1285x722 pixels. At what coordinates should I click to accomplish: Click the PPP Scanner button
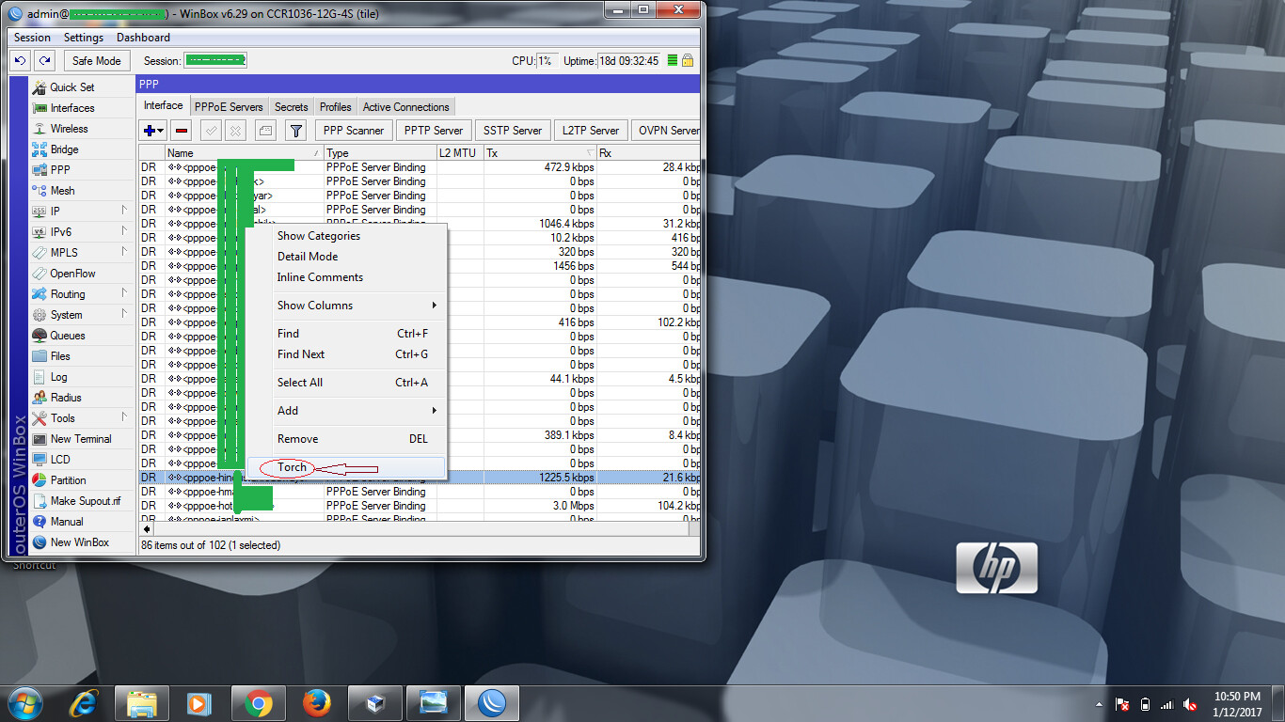click(x=353, y=130)
